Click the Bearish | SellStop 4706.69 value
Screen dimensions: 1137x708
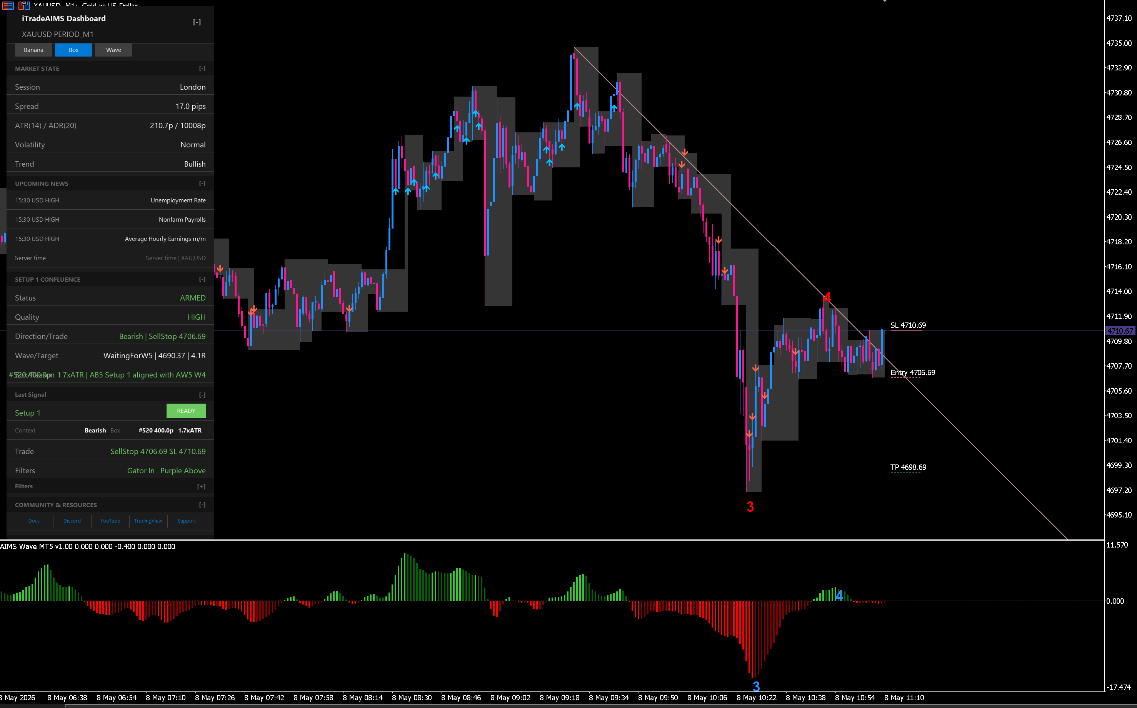pos(162,337)
